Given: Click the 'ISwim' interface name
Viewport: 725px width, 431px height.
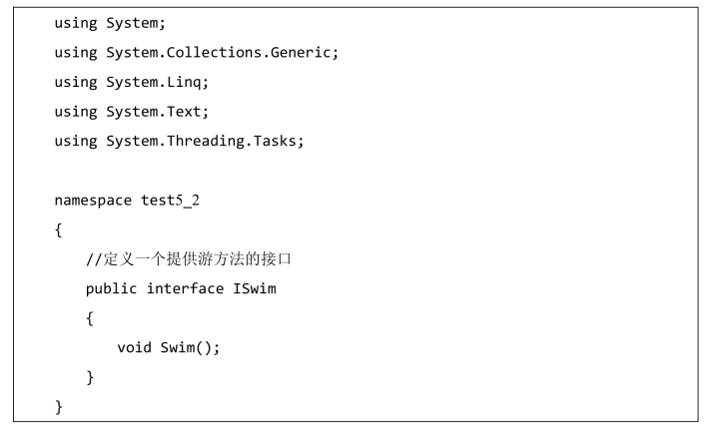Looking at the screenshot, I should [x=255, y=288].
